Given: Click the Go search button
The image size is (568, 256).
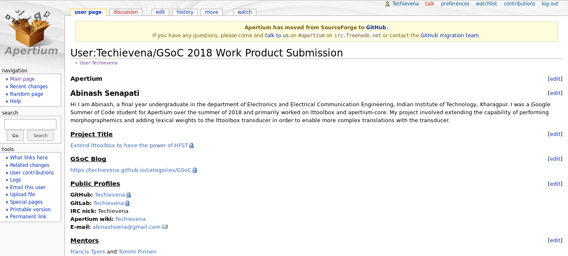Looking at the screenshot, I should (x=15, y=136).
